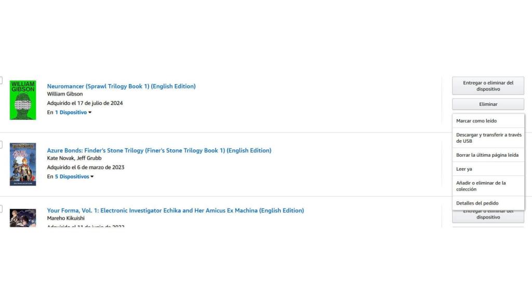The width and height of the screenshot is (532, 299).
Task: Choose 'Borrar la última página leída'
Action: tap(487, 155)
